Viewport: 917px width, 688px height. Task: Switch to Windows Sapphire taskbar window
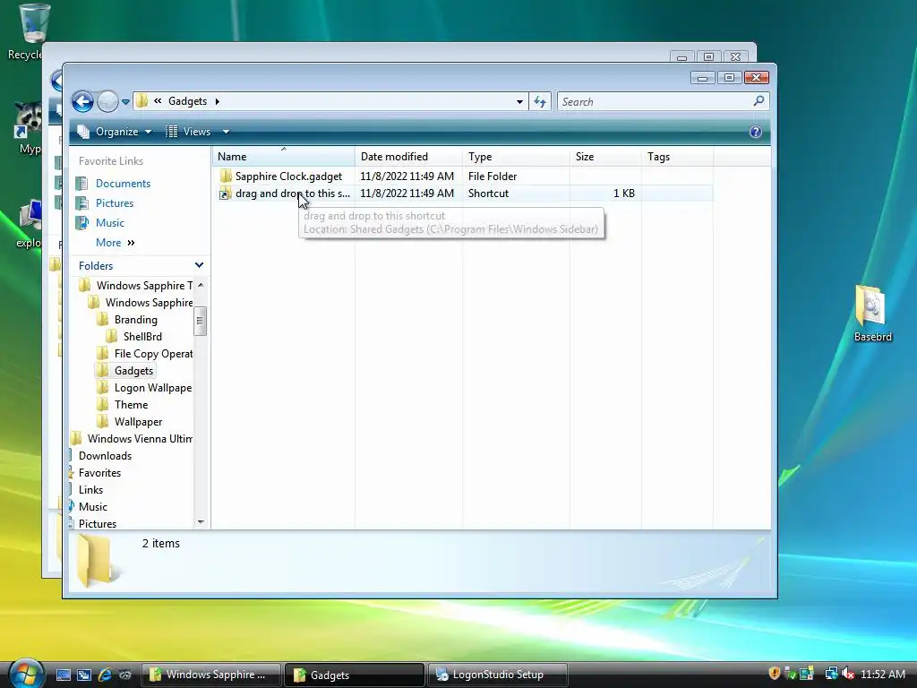(x=211, y=675)
